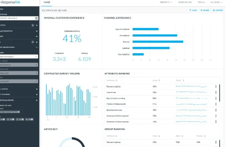This screenshot has height=147, width=226.
Task: Click the Attribute Ranking table scrollbar
Action: [220, 93]
